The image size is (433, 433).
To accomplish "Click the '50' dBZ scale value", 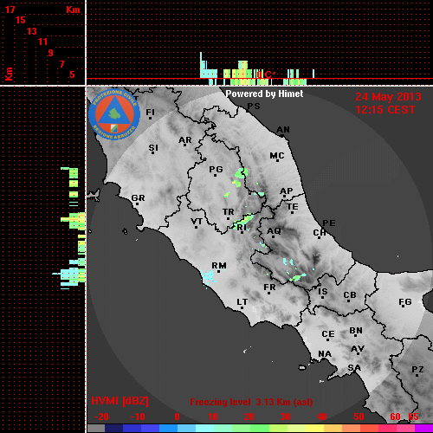I will [x=359, y=417].
